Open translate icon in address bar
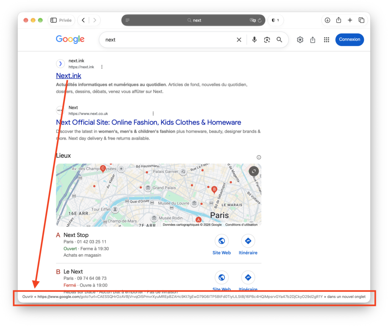This screenshot has width=388, height=326. click(x=252, y=20)
